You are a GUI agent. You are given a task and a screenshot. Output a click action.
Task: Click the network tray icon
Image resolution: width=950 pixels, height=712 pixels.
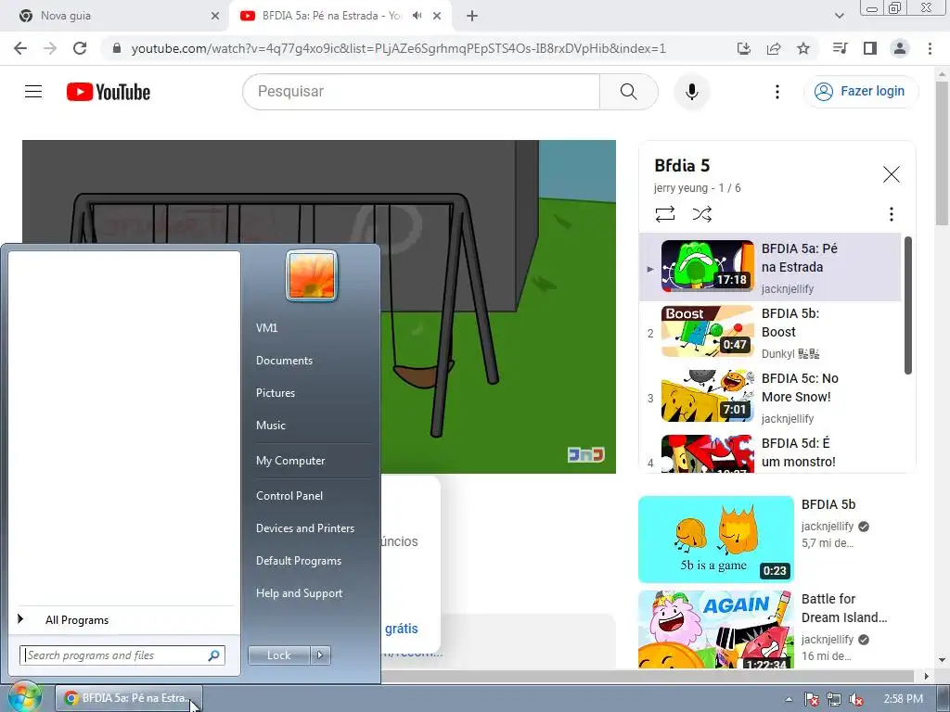pos(834,699)
